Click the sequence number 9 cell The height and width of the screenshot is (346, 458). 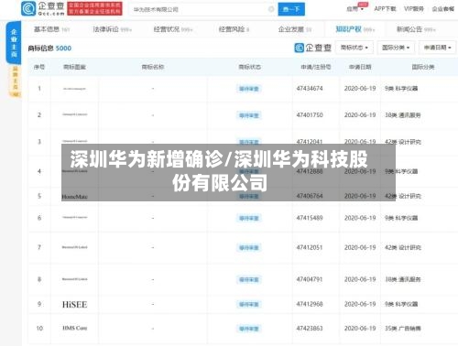39,304
